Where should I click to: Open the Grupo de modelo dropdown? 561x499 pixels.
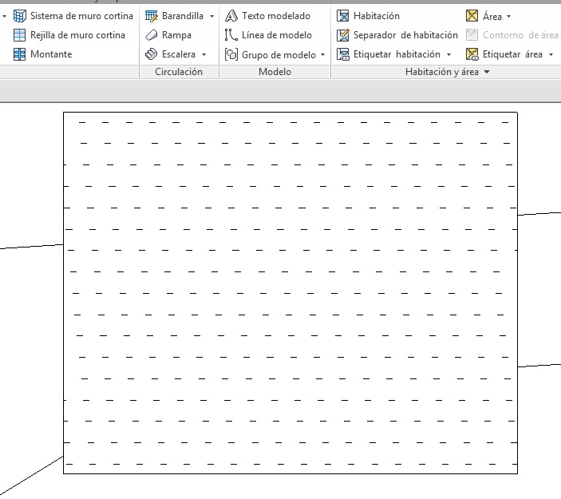pyautogui.click(x=322, y=54)
